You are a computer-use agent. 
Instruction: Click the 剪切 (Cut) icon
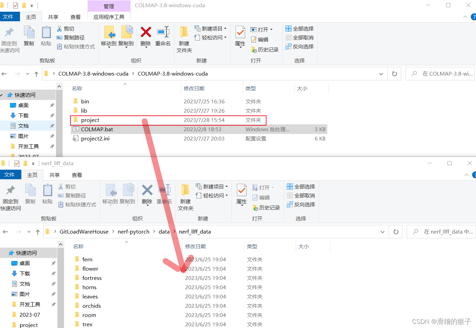[x=67, y=28]
